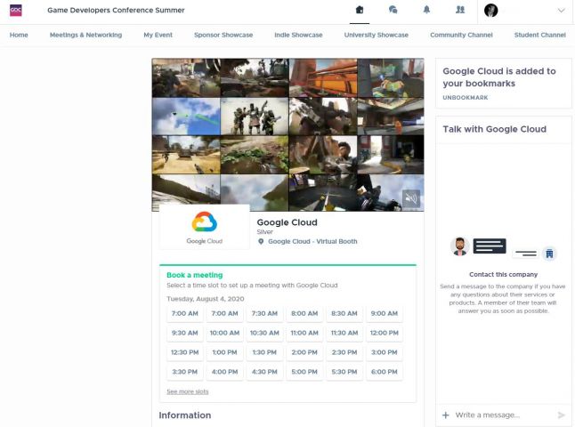Open the Sponsor Showcase tab

click(x=223, y=36)
